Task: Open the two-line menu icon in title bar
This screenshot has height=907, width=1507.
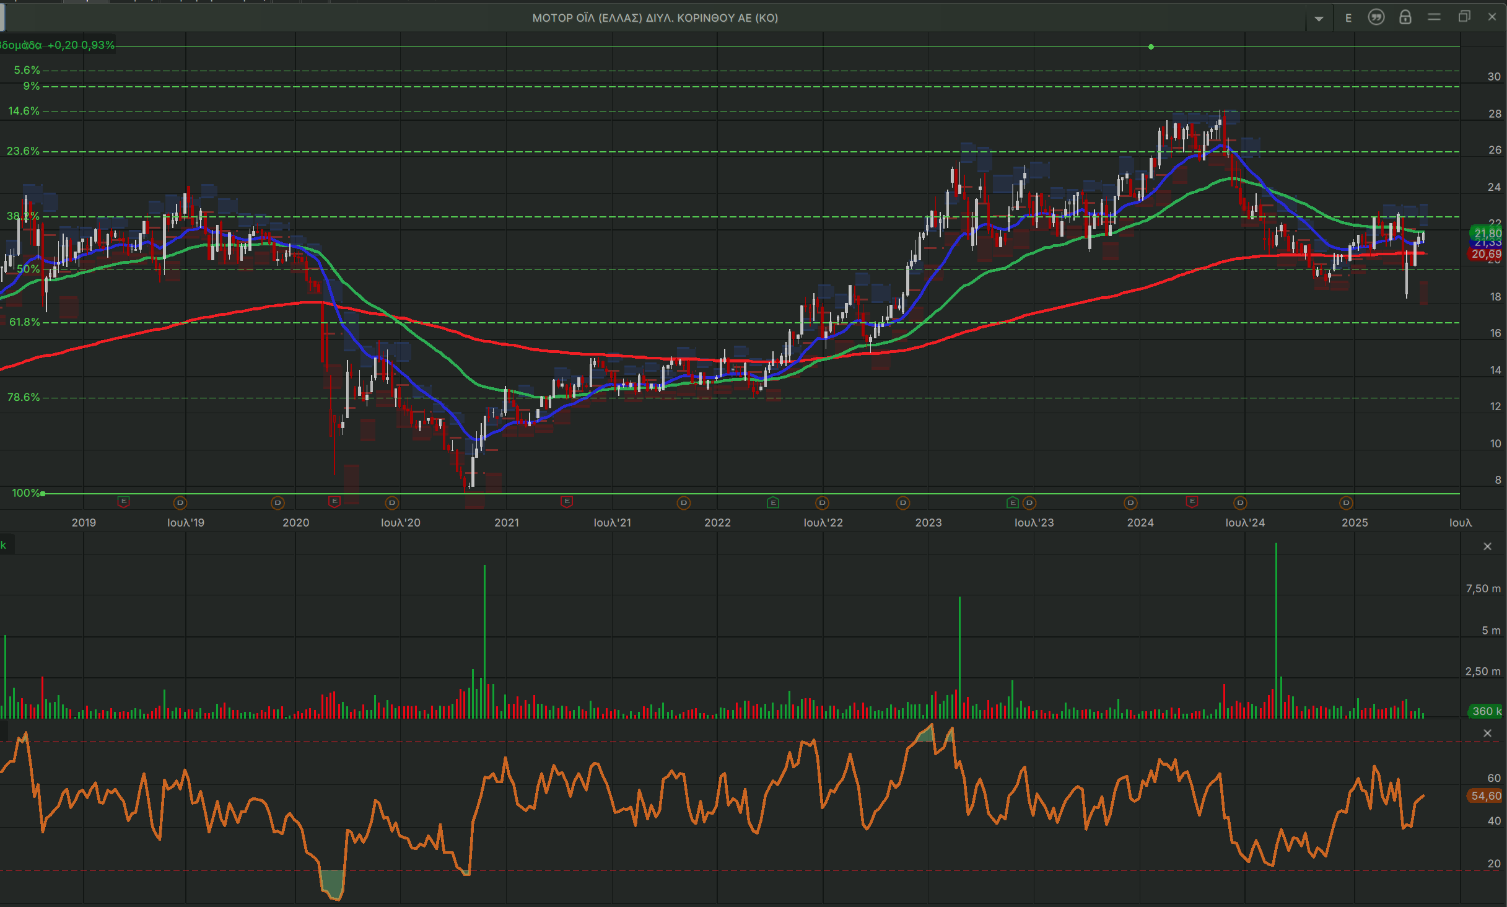Action: [1434, 17]
